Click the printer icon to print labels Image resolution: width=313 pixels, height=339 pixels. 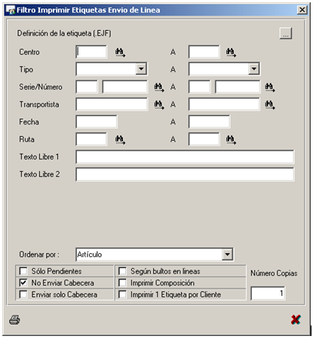point(14,319)
